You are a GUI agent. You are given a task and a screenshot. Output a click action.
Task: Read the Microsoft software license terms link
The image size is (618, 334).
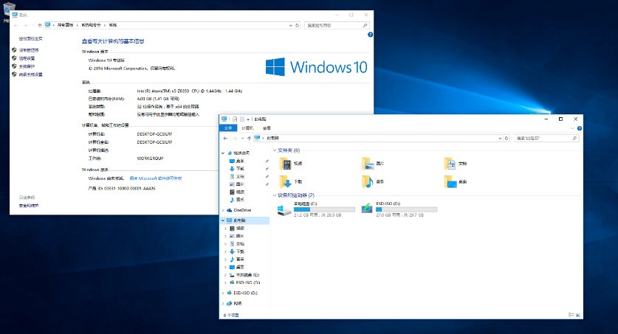(156, 178)
